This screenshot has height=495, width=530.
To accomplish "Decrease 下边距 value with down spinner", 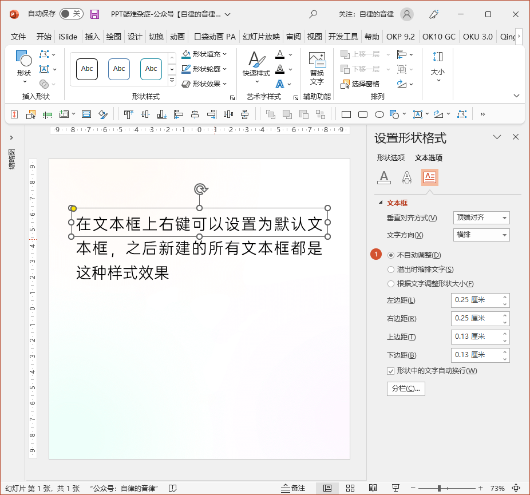I will click(505, 359).
